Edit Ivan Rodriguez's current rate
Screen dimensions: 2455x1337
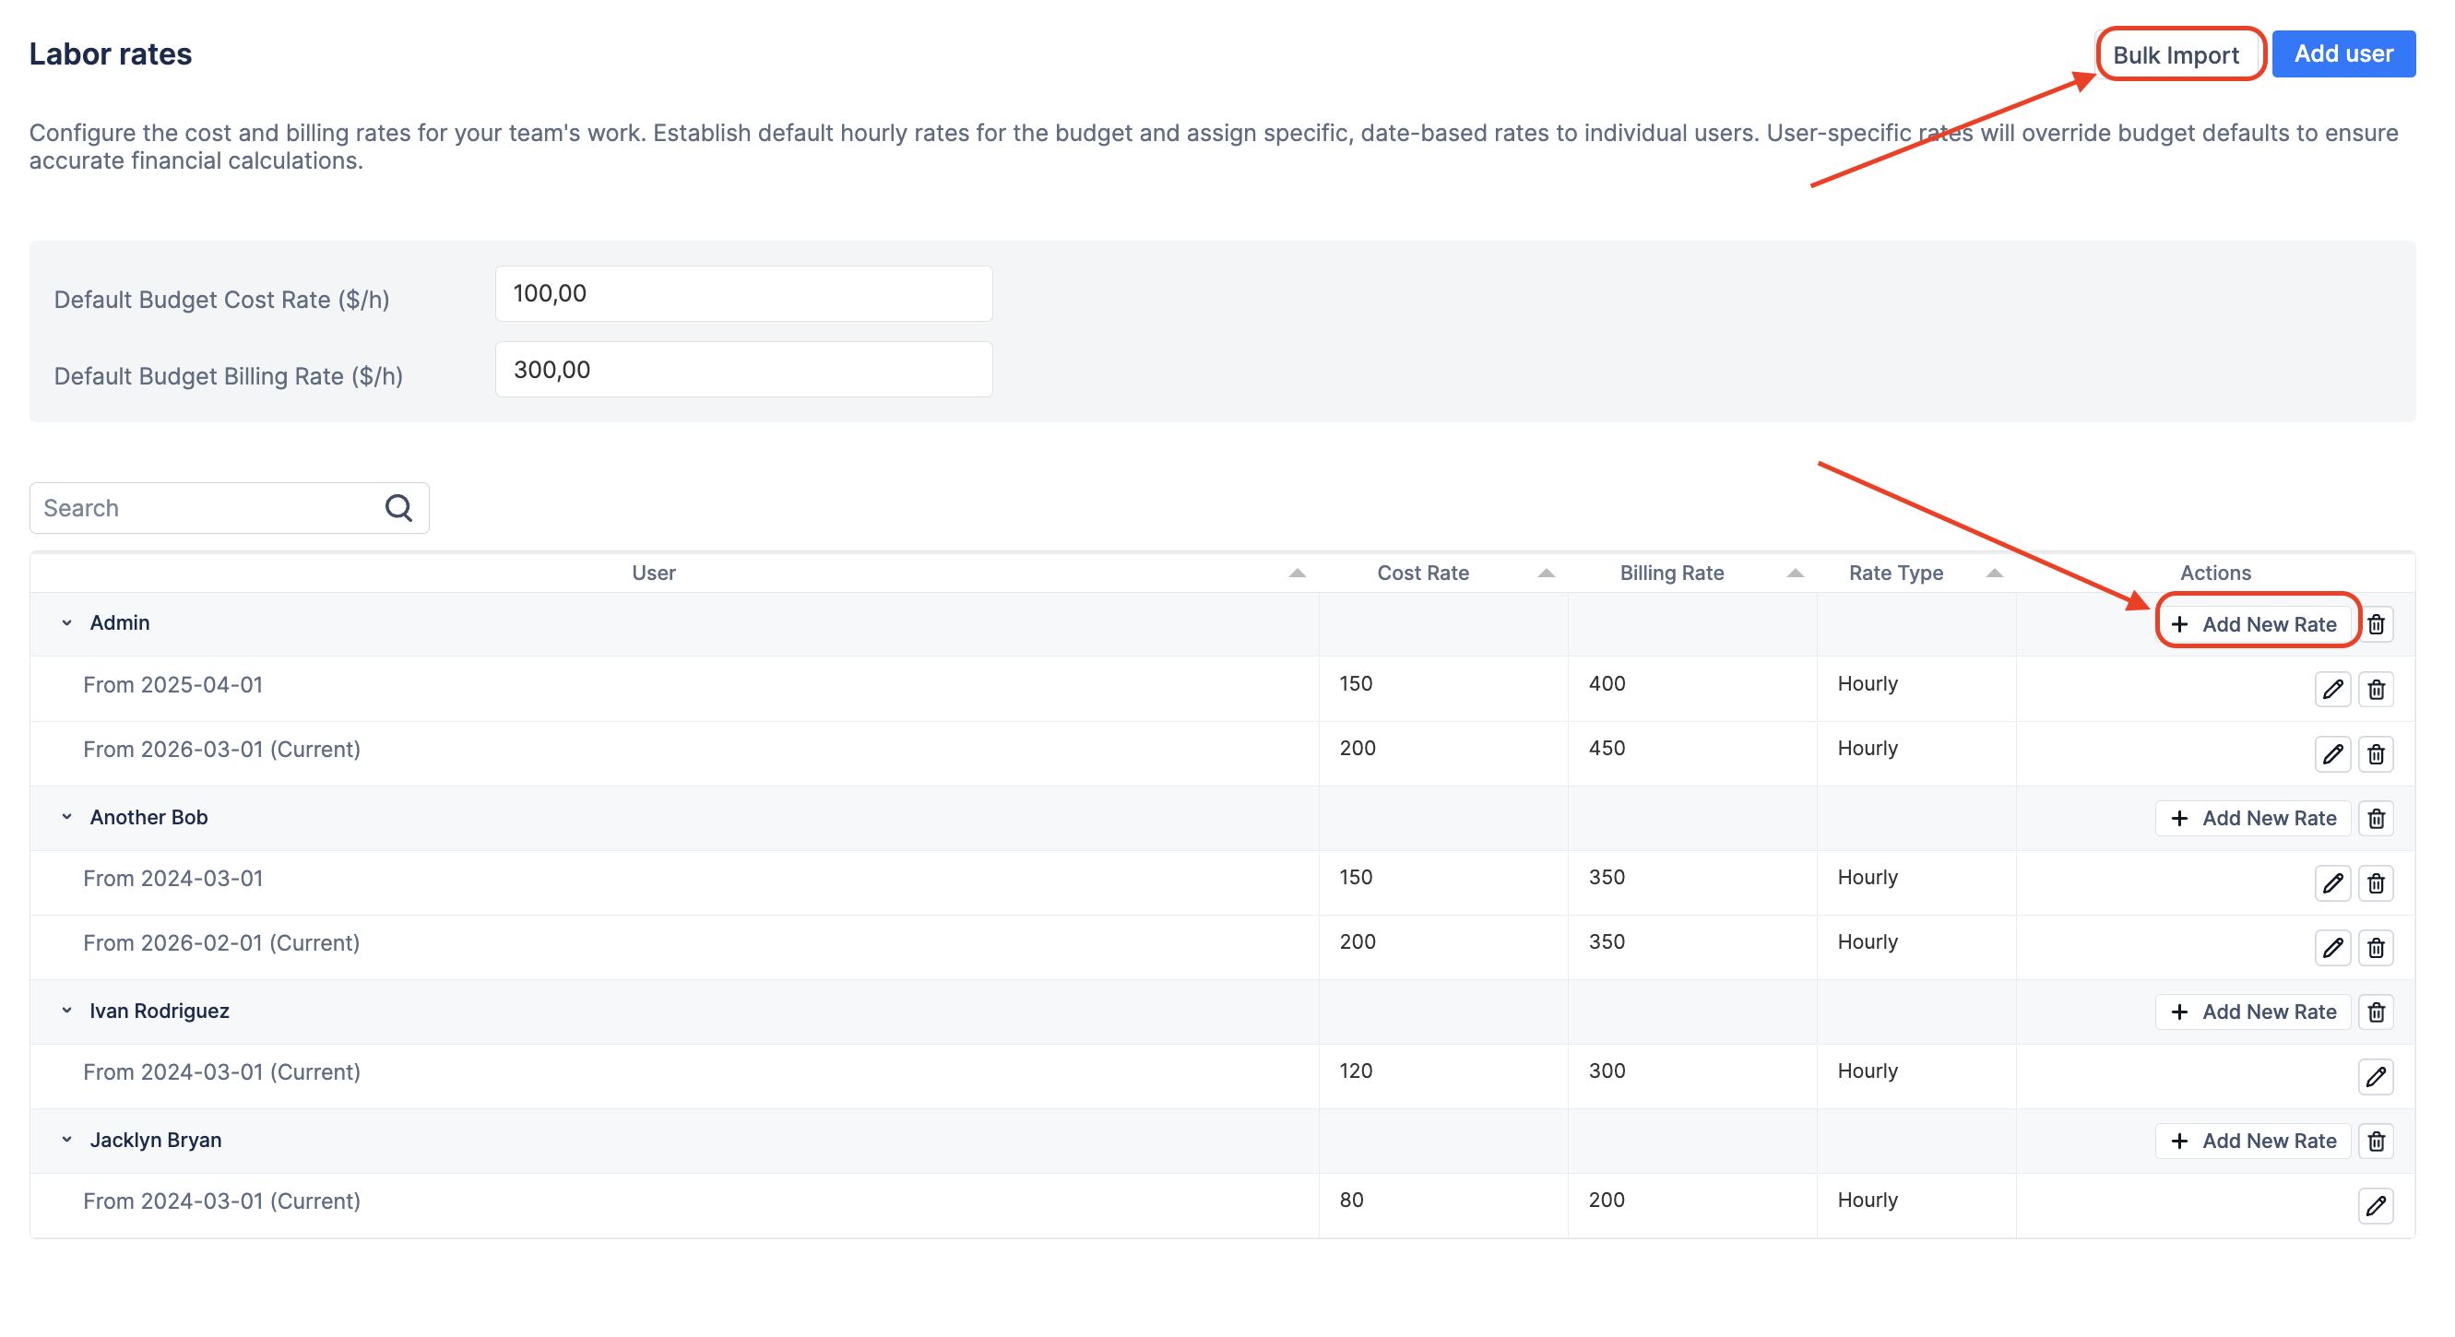coord(2375,1077)
